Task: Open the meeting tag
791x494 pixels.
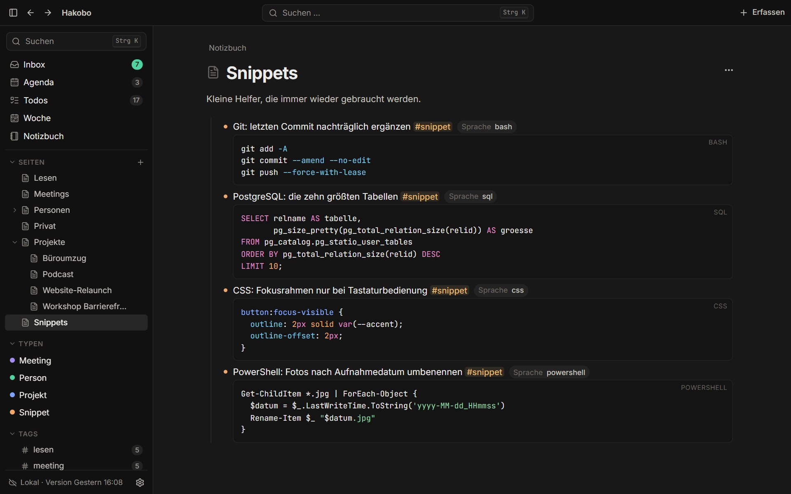Action: tap(76, 466)
